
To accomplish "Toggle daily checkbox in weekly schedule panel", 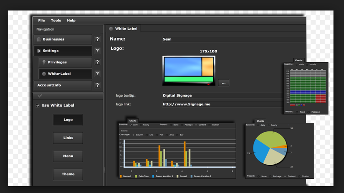I will pos(296,64).
